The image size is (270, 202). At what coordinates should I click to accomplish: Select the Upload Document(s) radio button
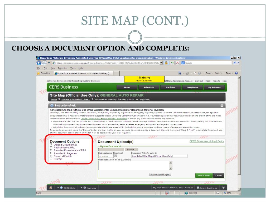point(51,144)
